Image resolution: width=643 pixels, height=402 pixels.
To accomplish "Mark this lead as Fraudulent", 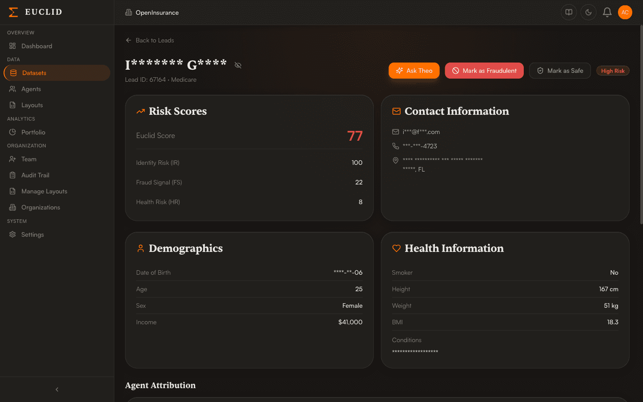I will coord(484,71).
